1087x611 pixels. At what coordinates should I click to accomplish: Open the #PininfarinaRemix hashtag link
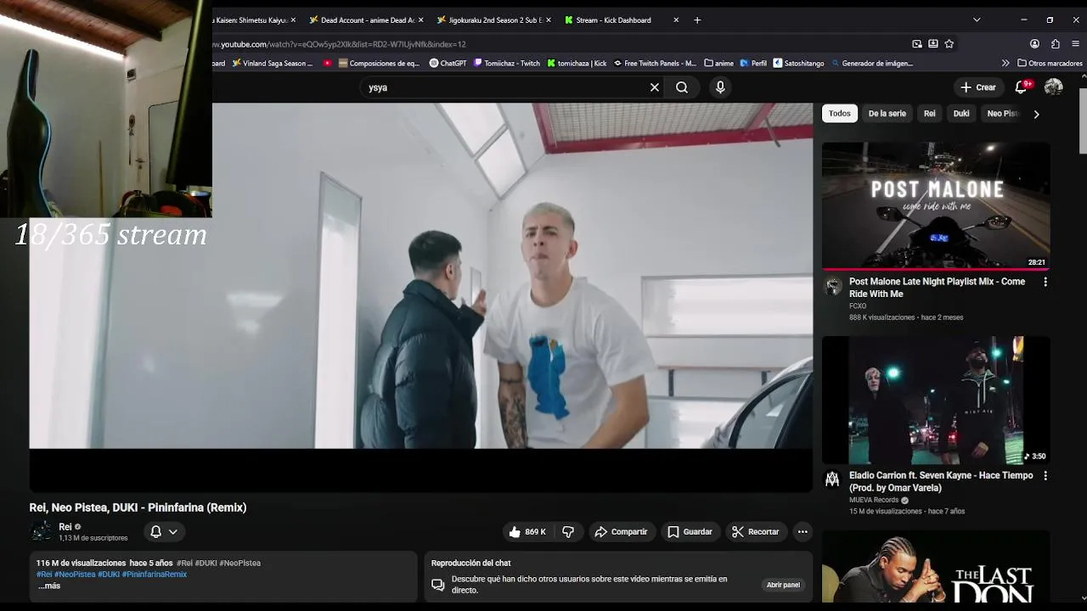click(155, 575)
